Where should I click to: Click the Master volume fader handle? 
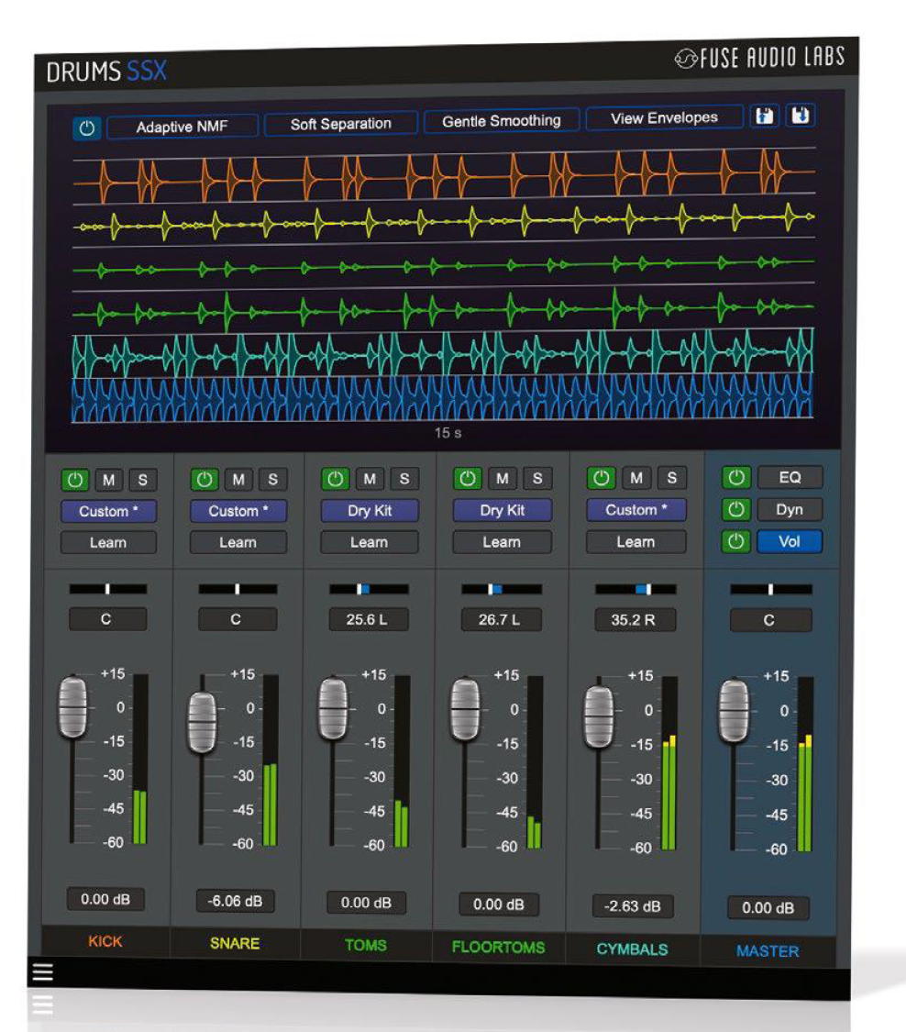733,712
